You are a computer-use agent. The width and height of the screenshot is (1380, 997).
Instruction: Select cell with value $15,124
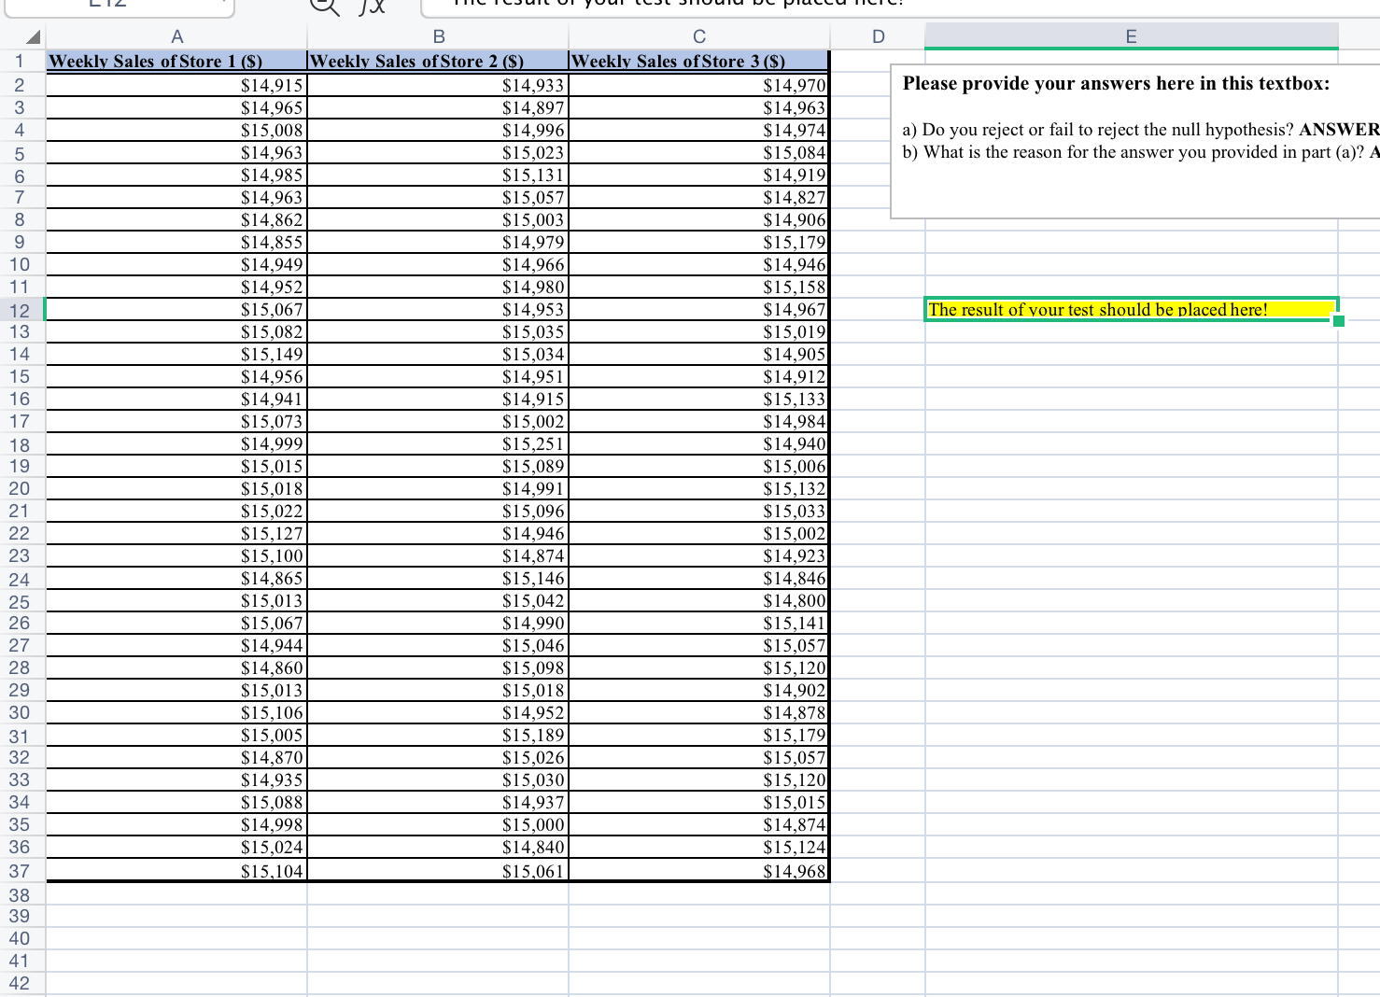click(x=699, y=847)
